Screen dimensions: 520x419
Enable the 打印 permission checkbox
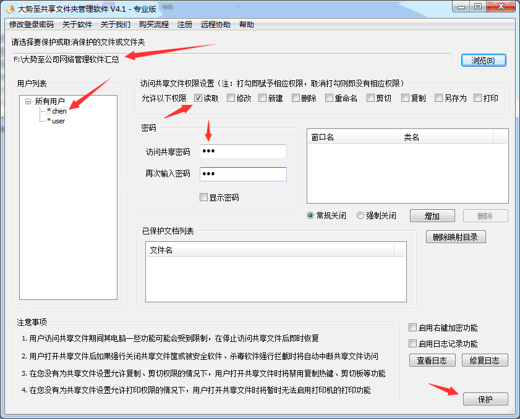point(478,97)
